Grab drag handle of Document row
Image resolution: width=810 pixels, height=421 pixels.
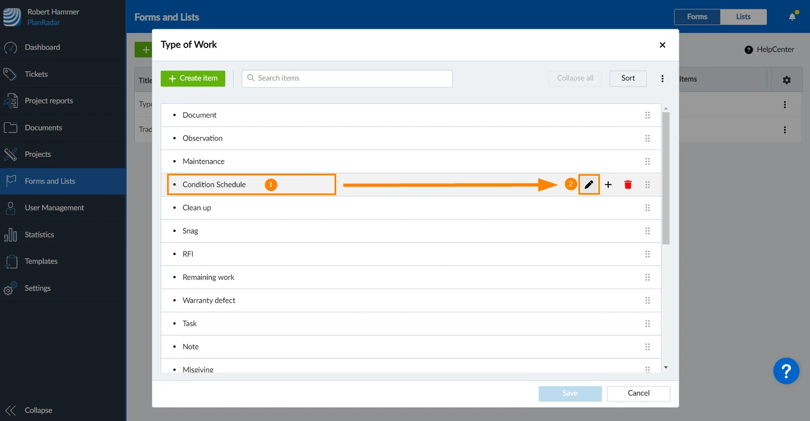coord(647,115)
